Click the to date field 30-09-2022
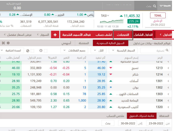 [127, 123]
